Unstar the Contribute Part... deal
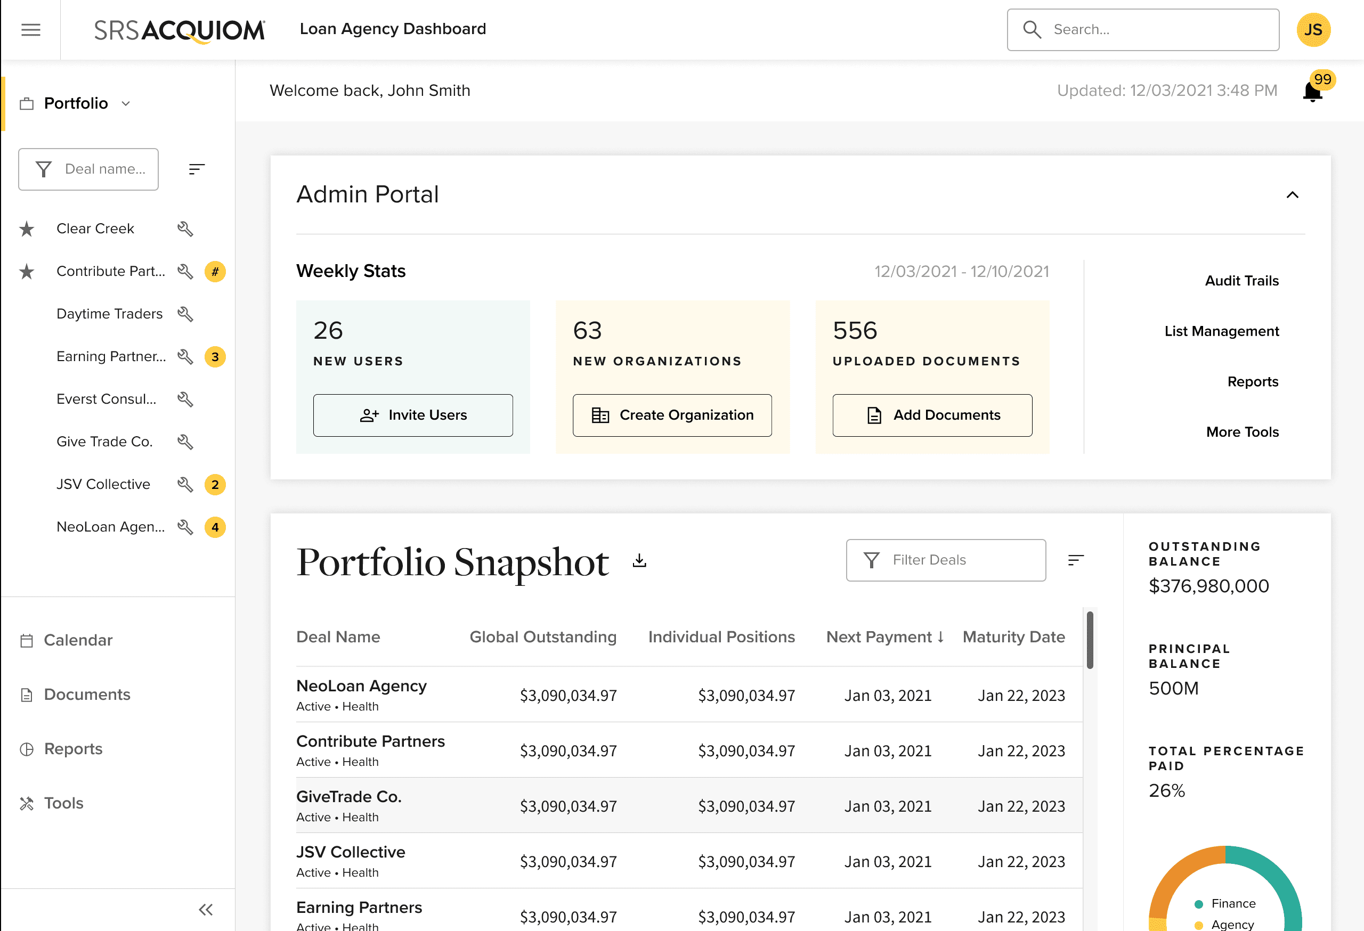The height and width of the screenshot is (931, 1364). [27, 272]
